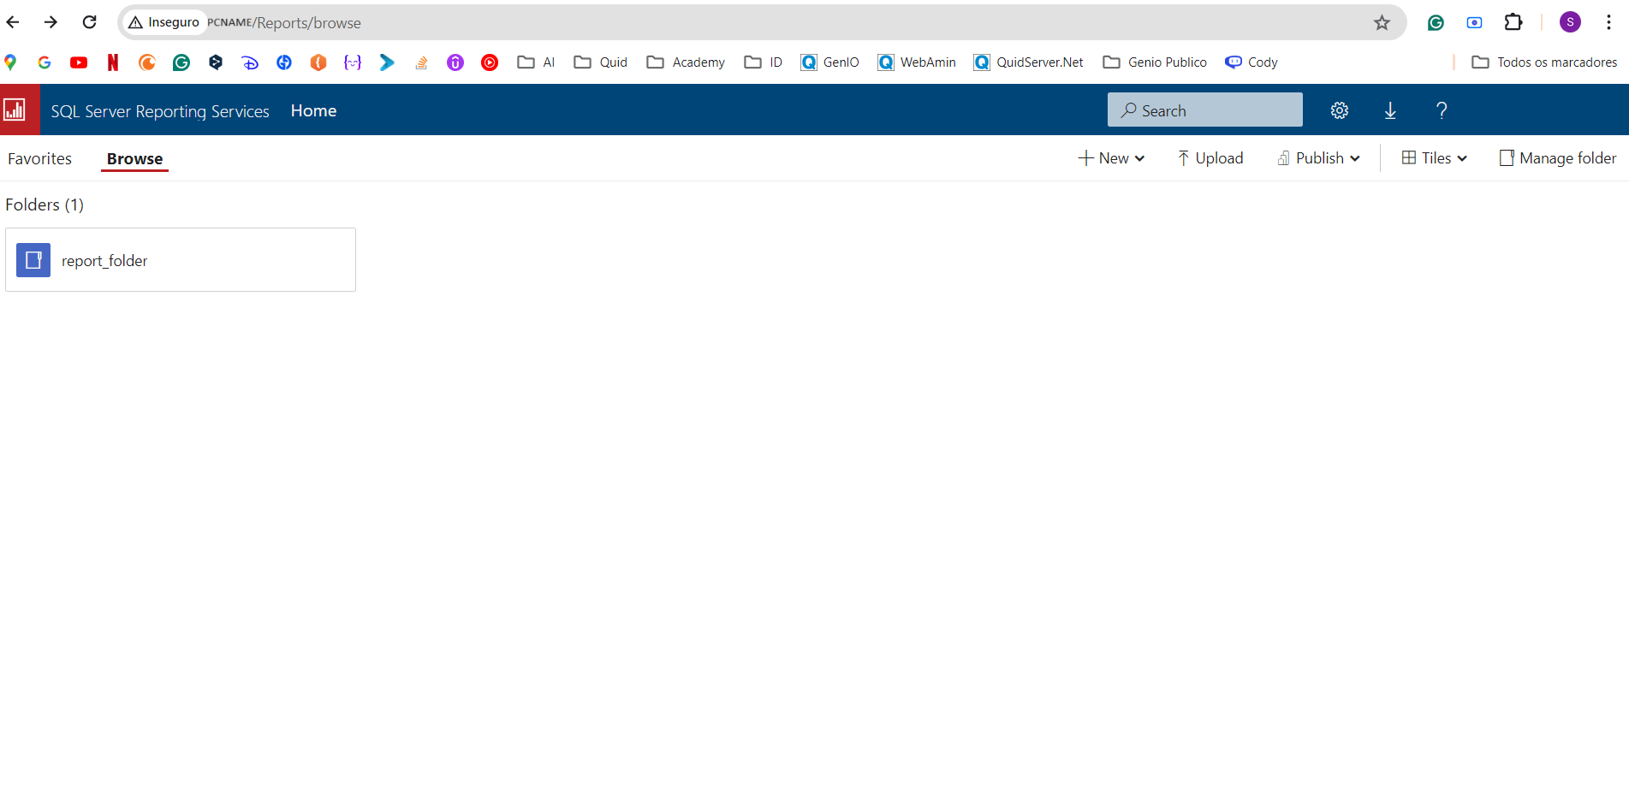Open the Google Maps bookmark icon

[x=10, y=62]
